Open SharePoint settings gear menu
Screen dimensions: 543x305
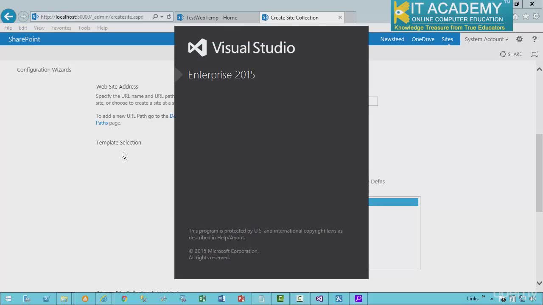coord(519,39)
